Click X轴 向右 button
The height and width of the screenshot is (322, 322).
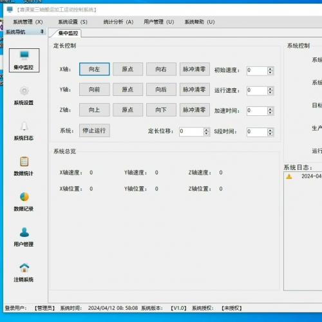161,69
